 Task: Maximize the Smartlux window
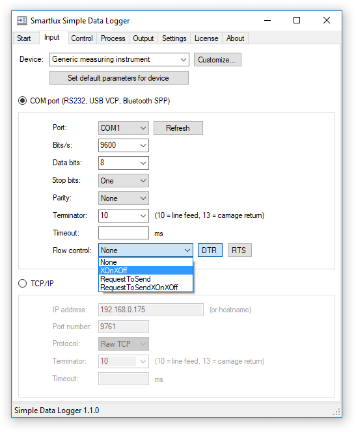(297, 20)
